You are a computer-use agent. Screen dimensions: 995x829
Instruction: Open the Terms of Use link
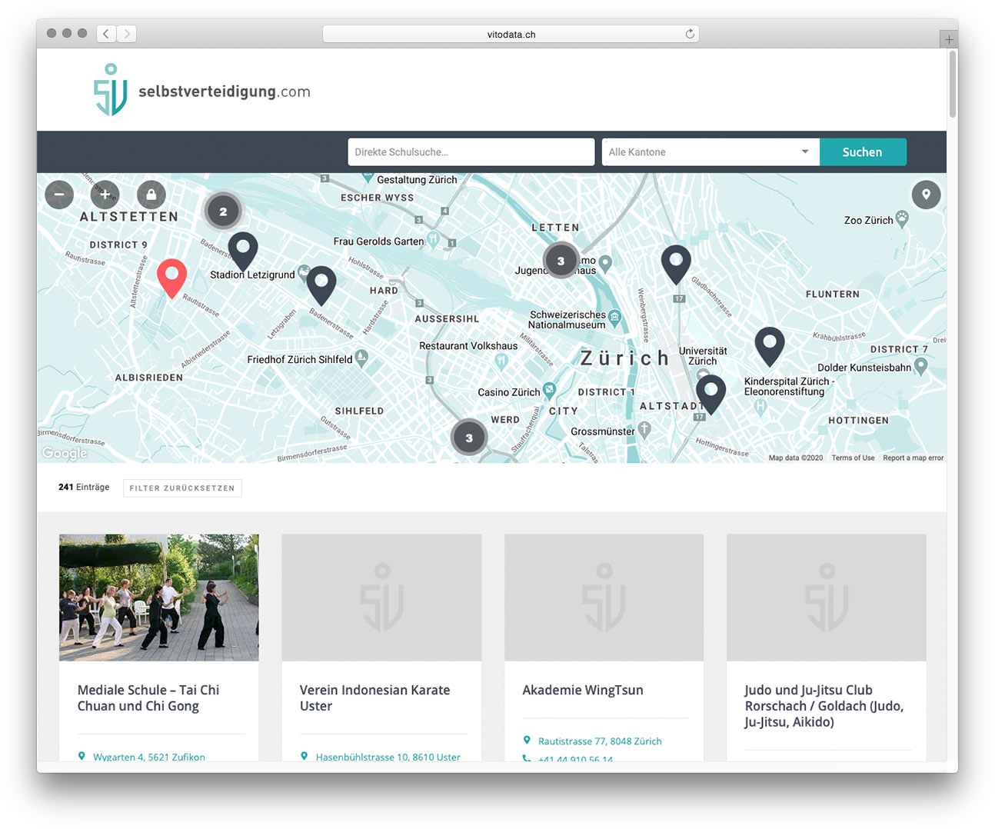(853, 458)
